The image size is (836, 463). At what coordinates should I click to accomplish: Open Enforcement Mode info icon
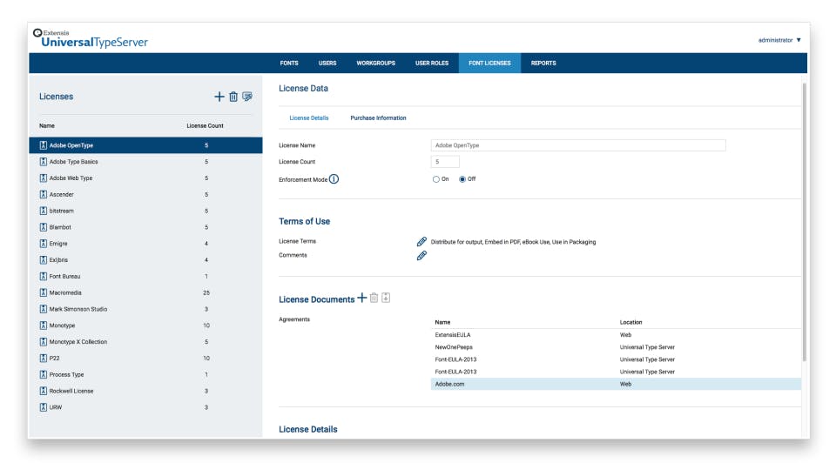(x=334, y=179)
